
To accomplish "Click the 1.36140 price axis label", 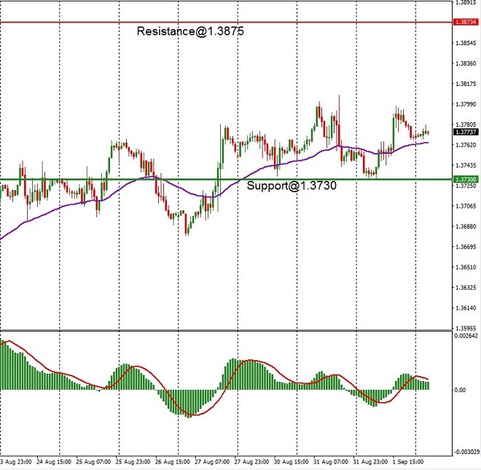I will tap(466, 308).
